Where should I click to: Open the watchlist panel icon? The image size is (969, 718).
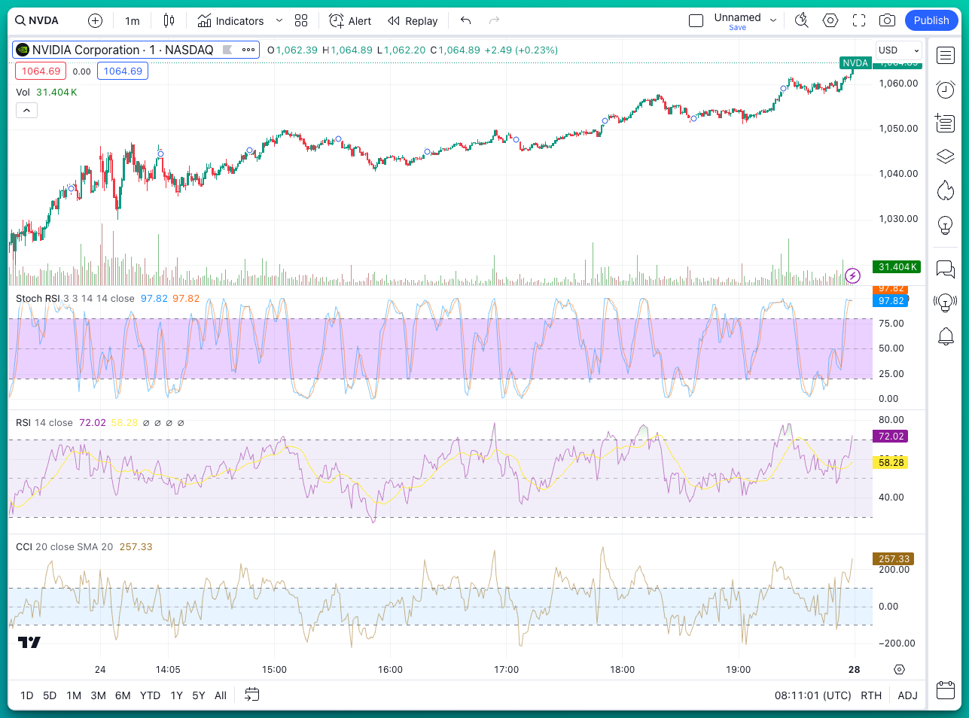(946, 55)
